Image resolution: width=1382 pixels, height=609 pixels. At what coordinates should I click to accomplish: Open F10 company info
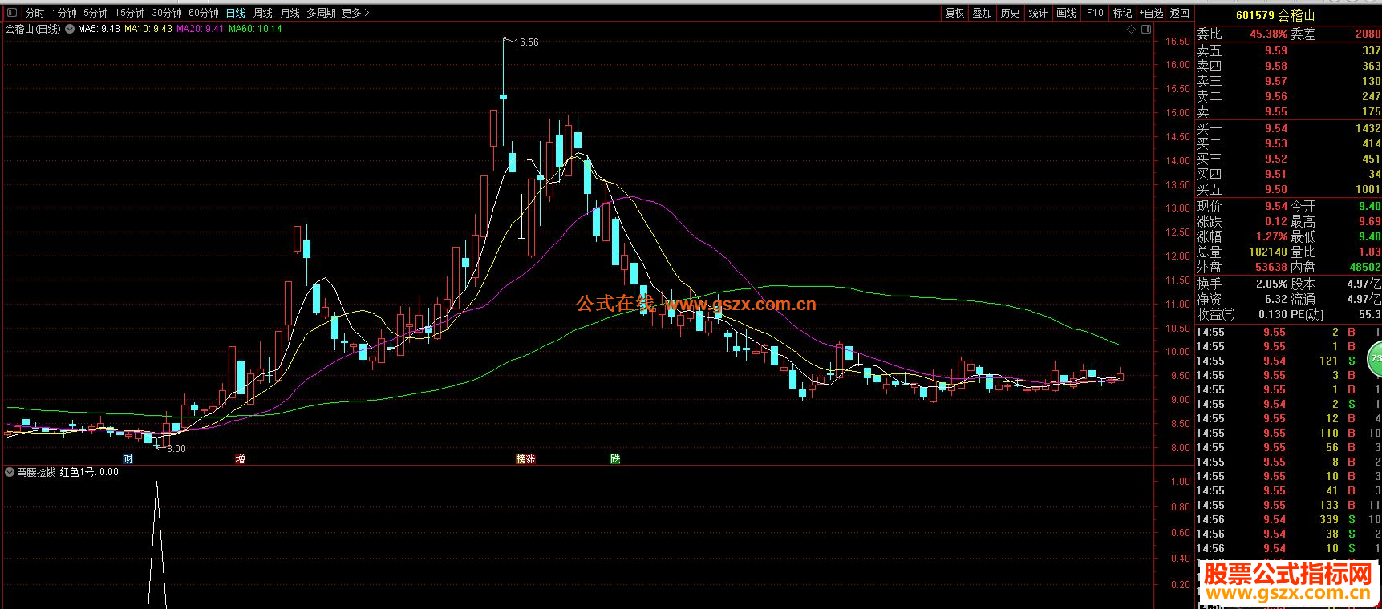point(1095,13)
